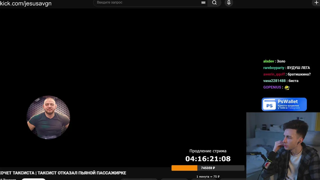Click the '1 минута = 75 ₽' text
Screen dimensions: 320x180
point(208,177)
